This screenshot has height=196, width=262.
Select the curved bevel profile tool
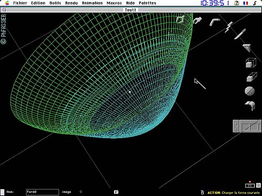point(250,106)
